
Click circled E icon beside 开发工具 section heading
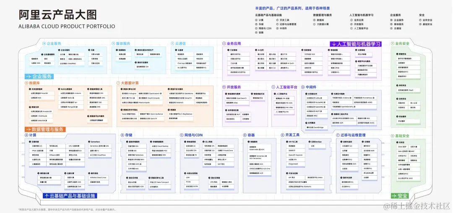point(283,135)
